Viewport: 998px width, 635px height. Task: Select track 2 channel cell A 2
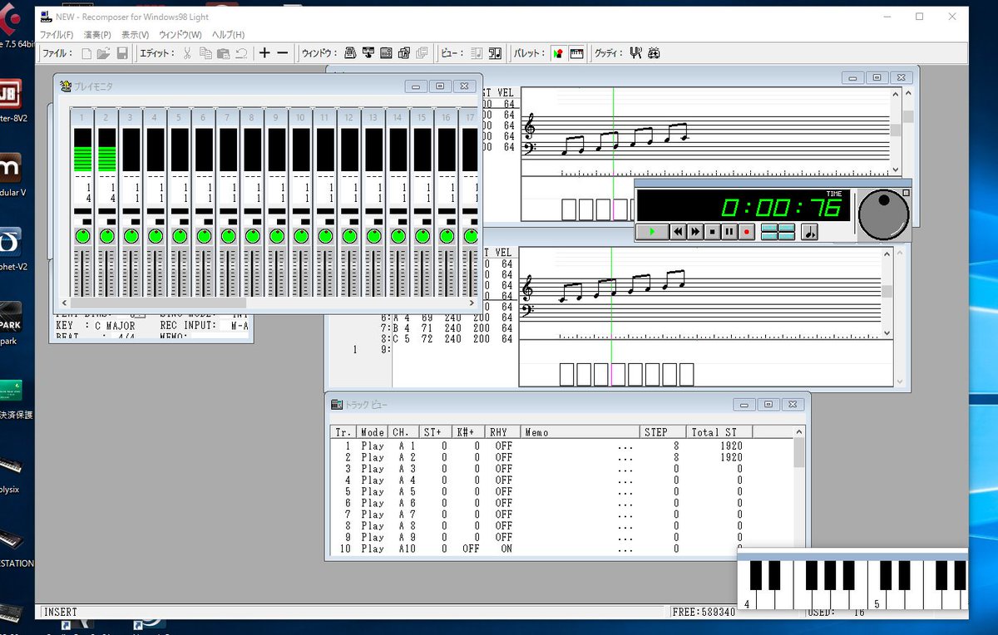[x=407, y=457]
